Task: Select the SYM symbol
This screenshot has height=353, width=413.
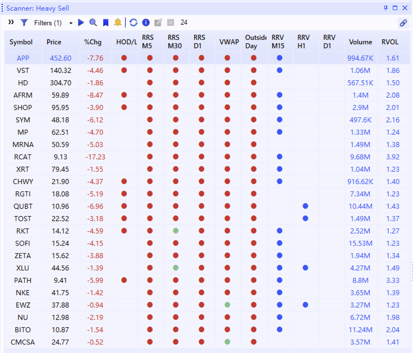Action: point(23,120)
